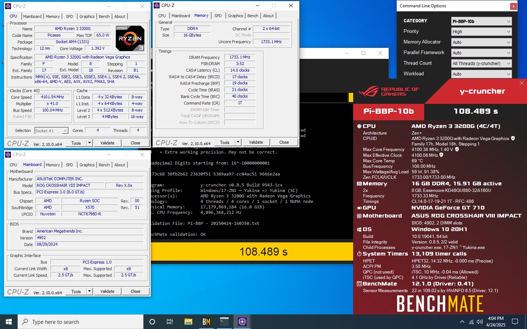Click the Max TDP value 65.0 W
Screen dimensions: 527x329
(x=102, y=35)
